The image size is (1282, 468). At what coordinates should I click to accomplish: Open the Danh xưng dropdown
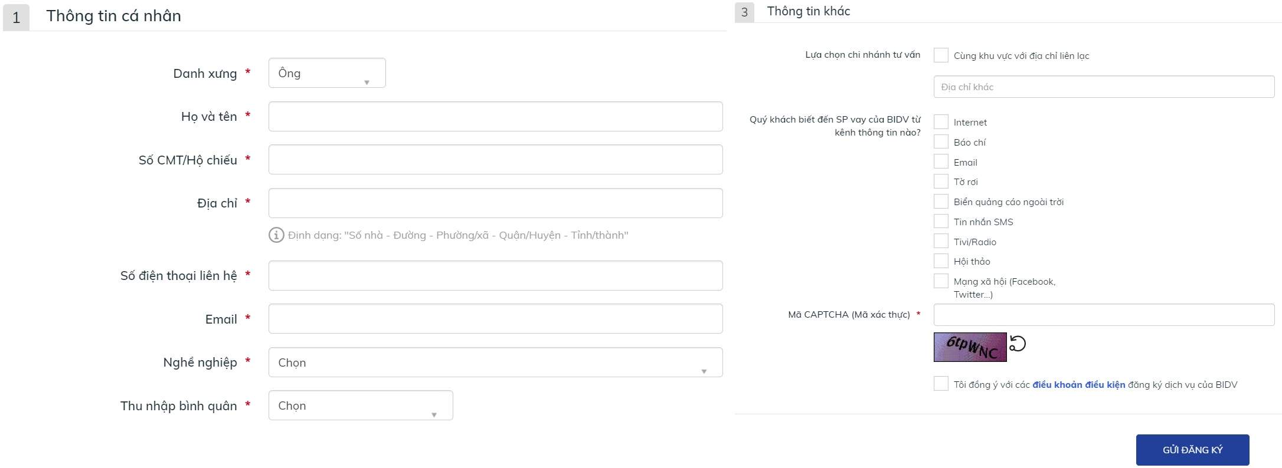tap(327, 73)
